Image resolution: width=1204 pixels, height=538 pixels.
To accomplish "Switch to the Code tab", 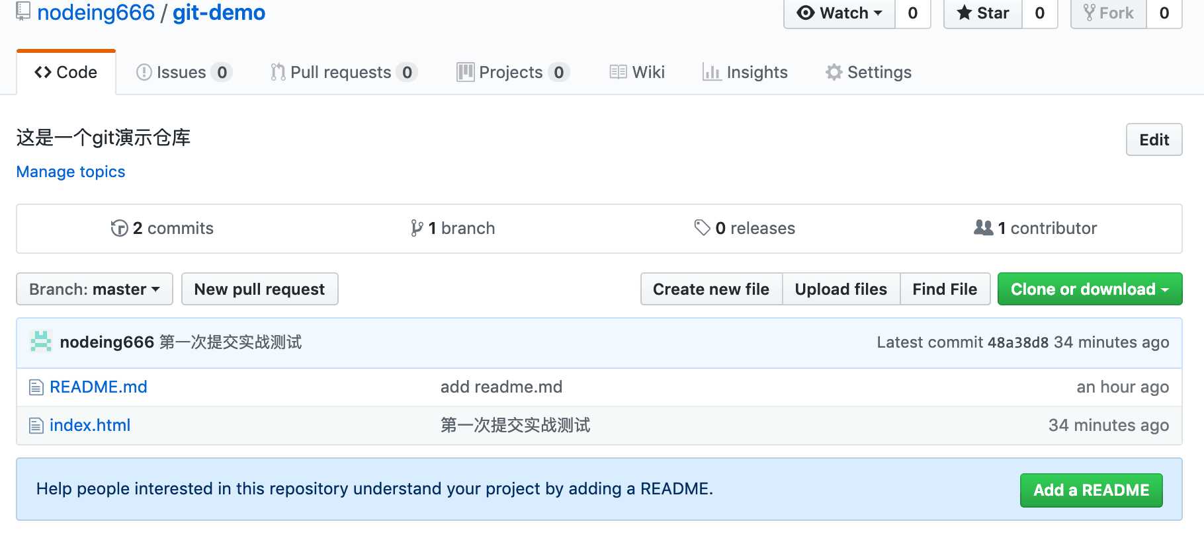I will pos(66,72).
